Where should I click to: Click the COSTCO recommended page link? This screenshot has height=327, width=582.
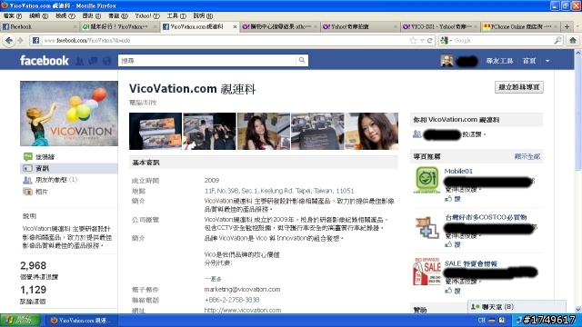[x=486, y=217]
